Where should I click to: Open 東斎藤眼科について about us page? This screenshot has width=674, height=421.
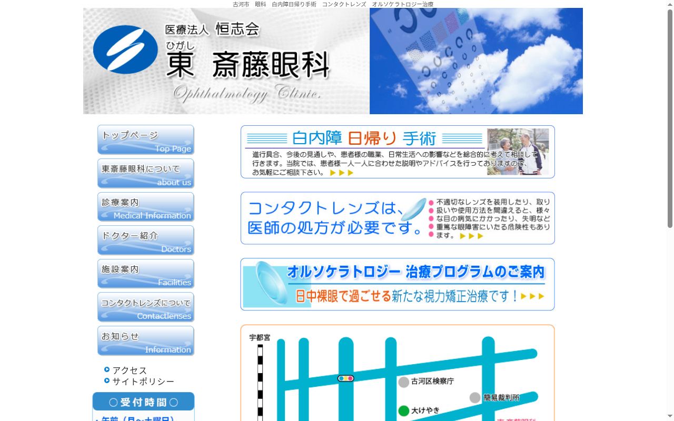146,173
